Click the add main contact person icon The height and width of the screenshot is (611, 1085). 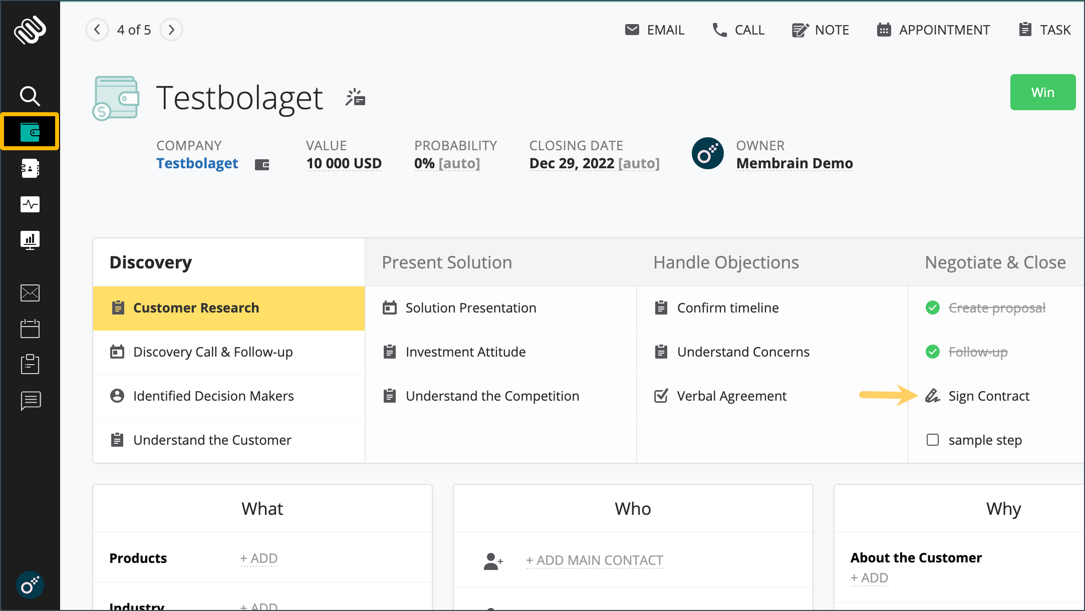pyautogui.click(x=493, y=560)
